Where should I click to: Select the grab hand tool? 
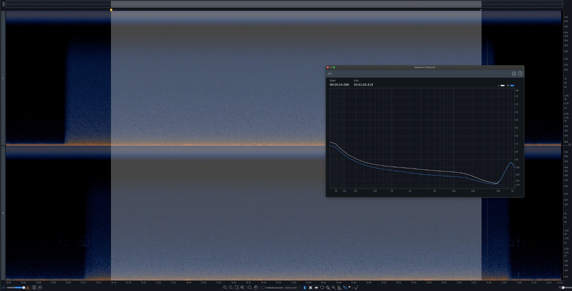coord(256,288)
